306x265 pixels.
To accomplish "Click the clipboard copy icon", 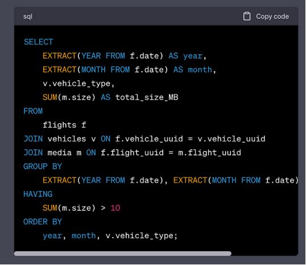I will pyautogui.click(x=247, y=16).
